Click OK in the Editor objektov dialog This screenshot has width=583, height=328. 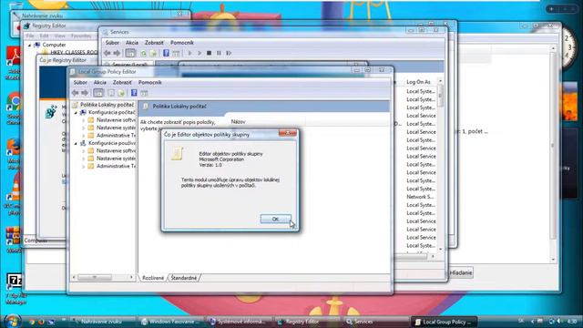point(275,219)
